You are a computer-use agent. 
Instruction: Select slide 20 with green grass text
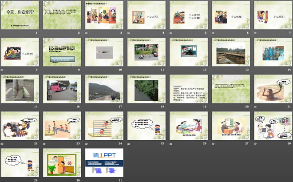pos(231,89)
